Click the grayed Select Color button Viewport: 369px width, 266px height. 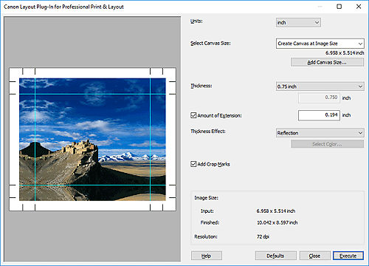(327, 144)
